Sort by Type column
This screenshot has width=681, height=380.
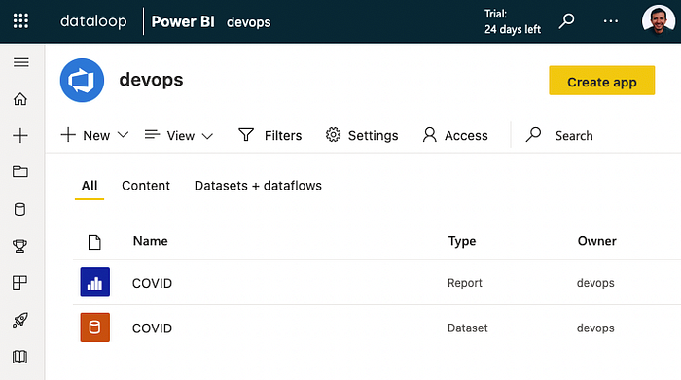[462, 241]
